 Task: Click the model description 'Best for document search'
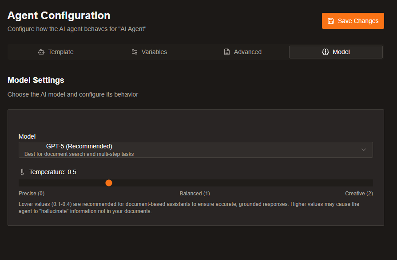coord(79,154)
